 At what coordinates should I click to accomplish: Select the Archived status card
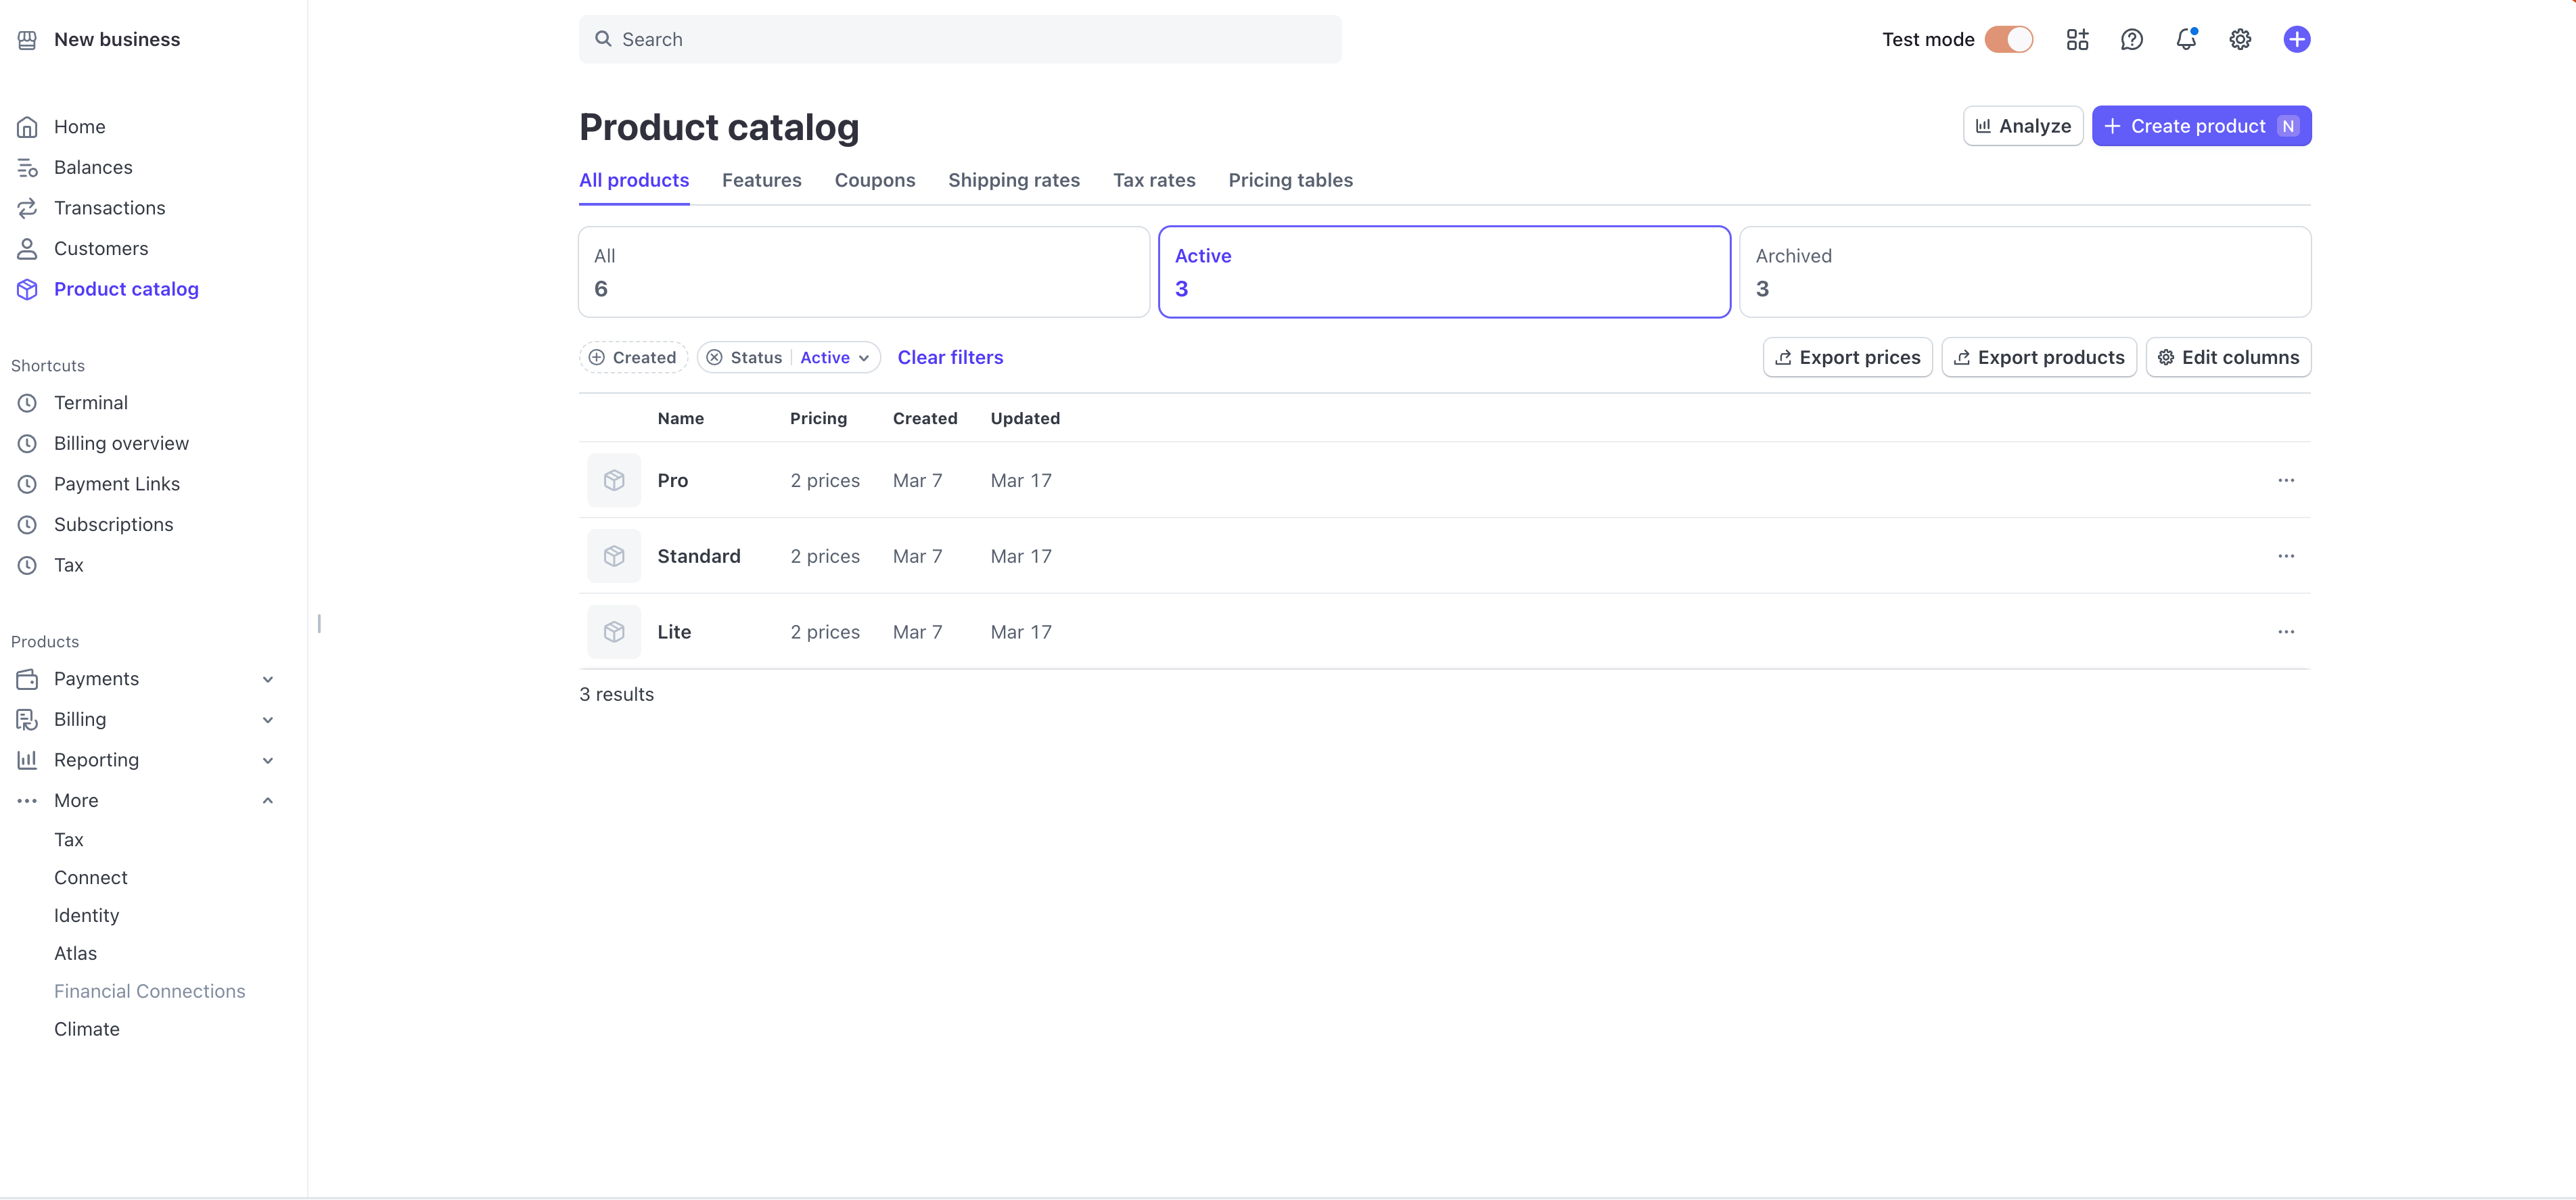point(2024,272)
